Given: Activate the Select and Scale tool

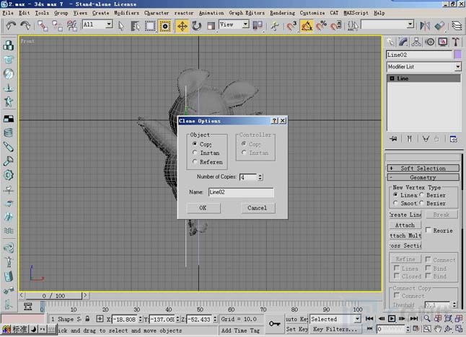Looking at the screenshot, I should [x=211, y=26].
